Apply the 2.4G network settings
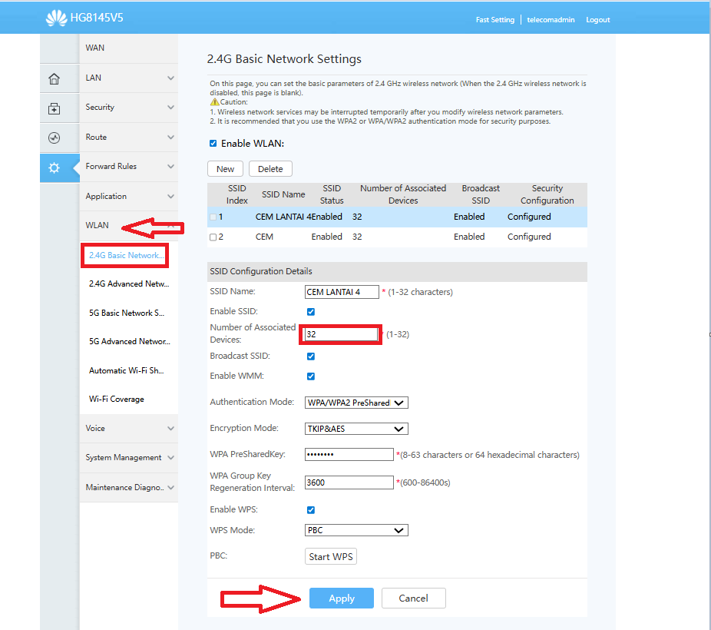 pos(341,598)
